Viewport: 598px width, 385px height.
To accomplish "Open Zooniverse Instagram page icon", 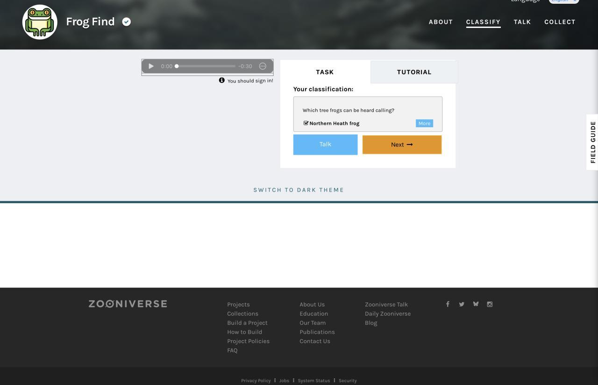I will [x=490, y=304].
